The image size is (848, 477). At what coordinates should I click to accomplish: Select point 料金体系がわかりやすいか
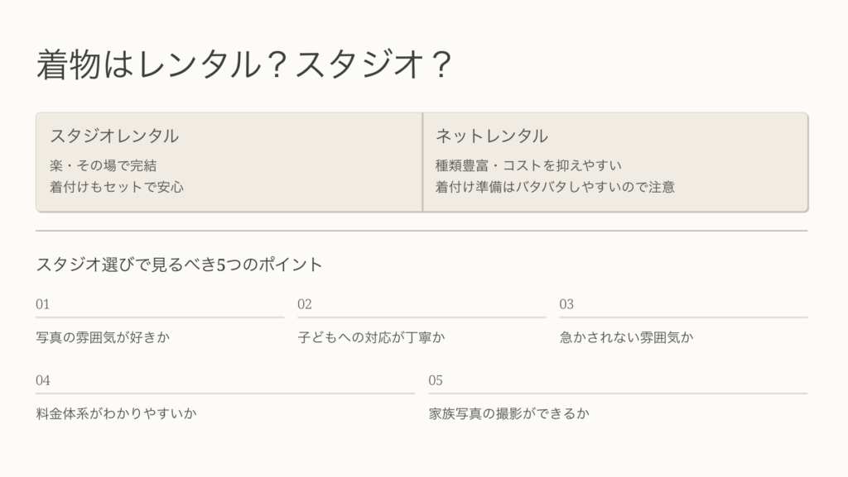(x=117, y=413)
